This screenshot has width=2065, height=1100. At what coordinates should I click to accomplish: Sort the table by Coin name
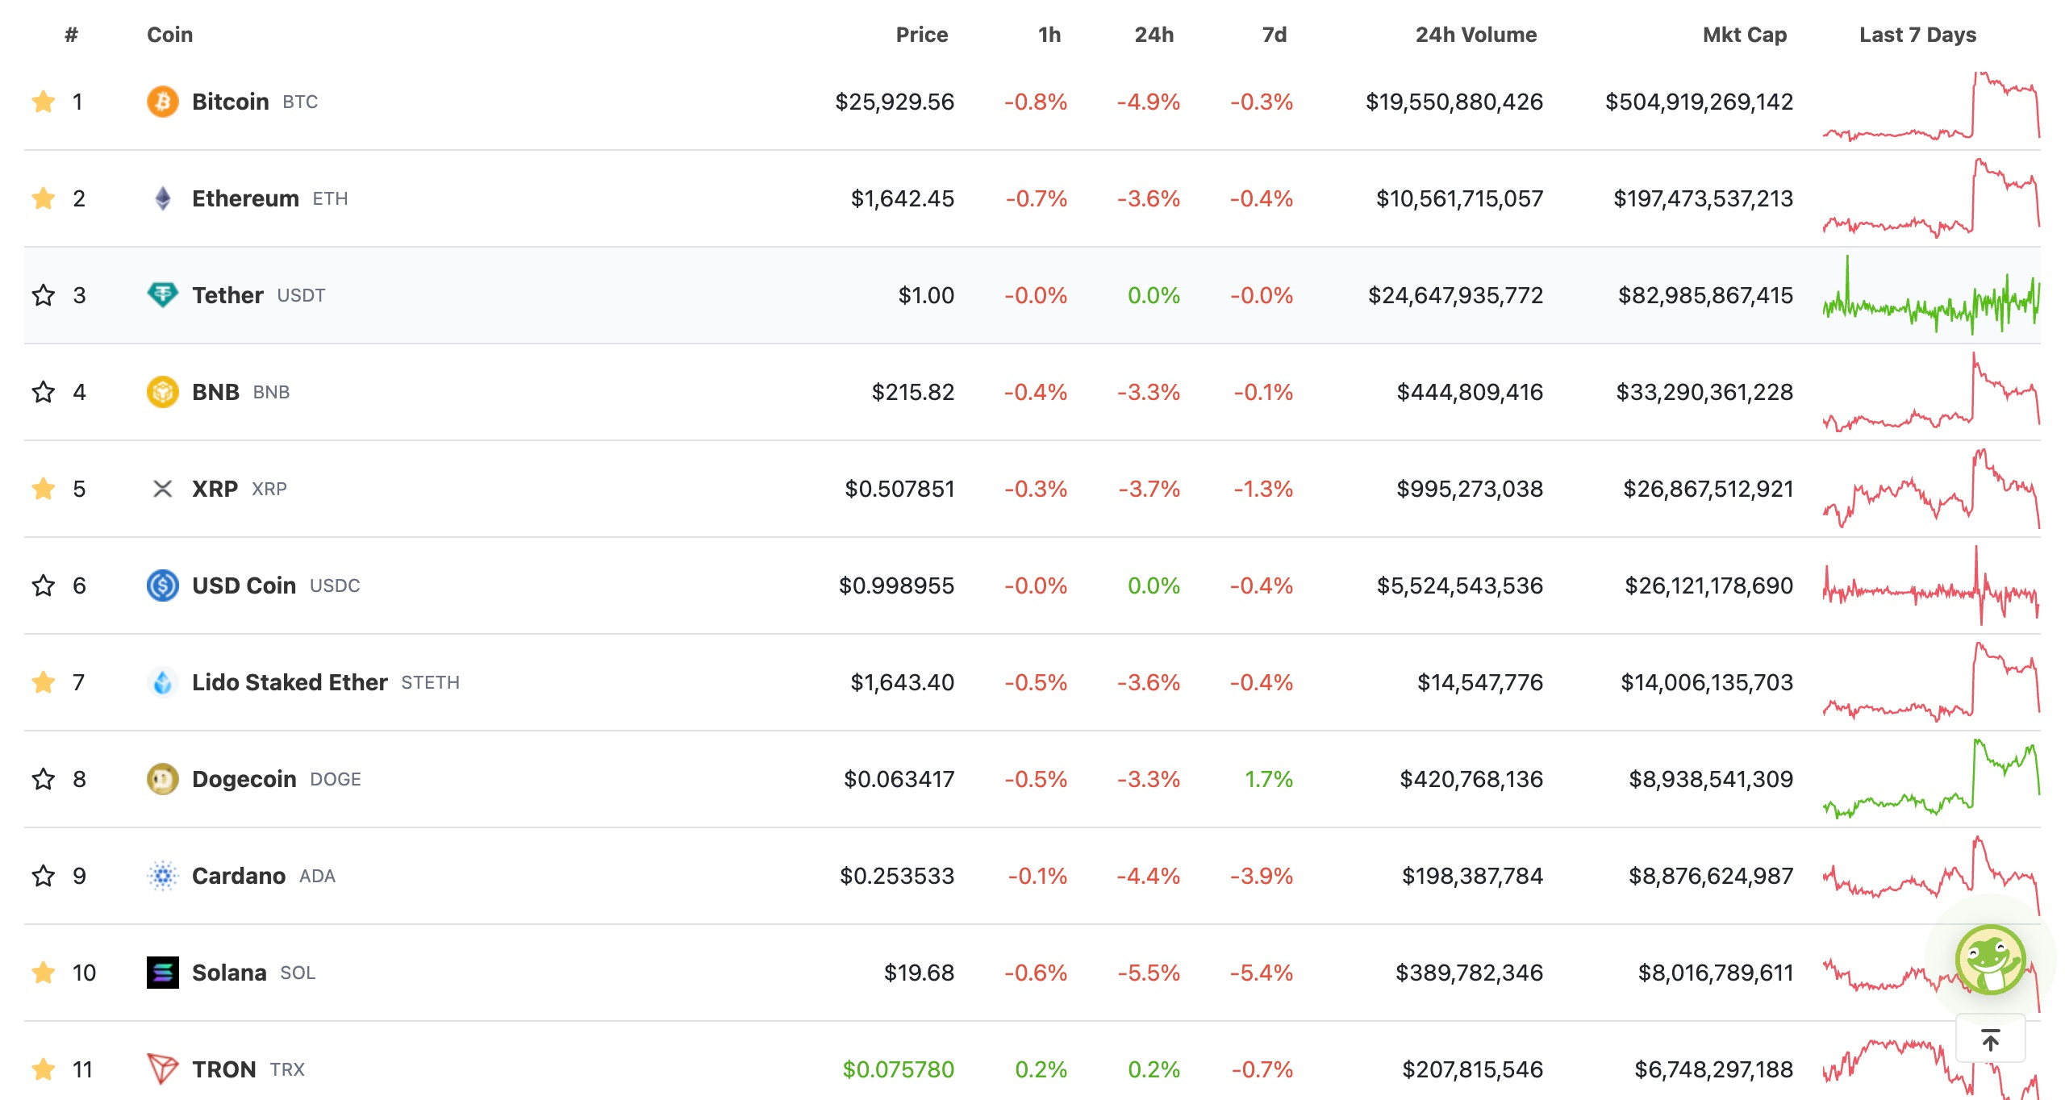[x=170, y=35]
